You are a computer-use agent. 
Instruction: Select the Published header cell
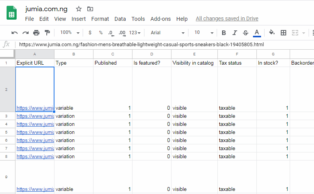113,63
